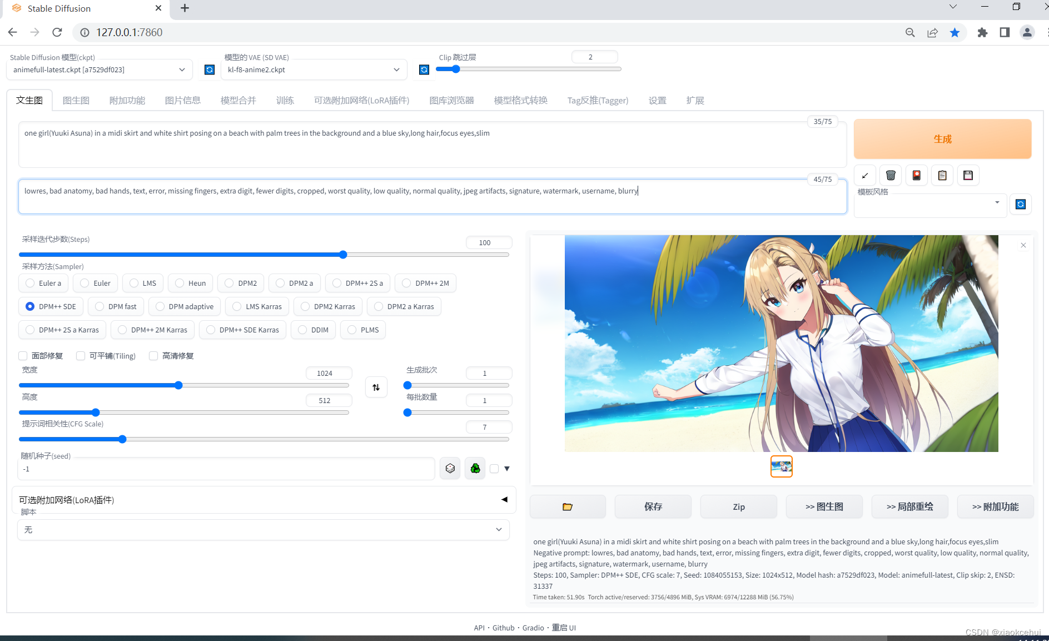Switch to the 附加功能 tab
The image size is (1049, 641).
tap(127, 101)
